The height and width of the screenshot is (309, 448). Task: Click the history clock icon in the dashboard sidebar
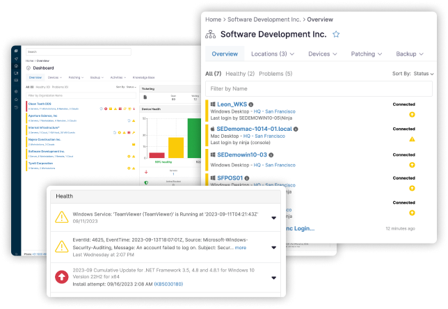point(16,107)
